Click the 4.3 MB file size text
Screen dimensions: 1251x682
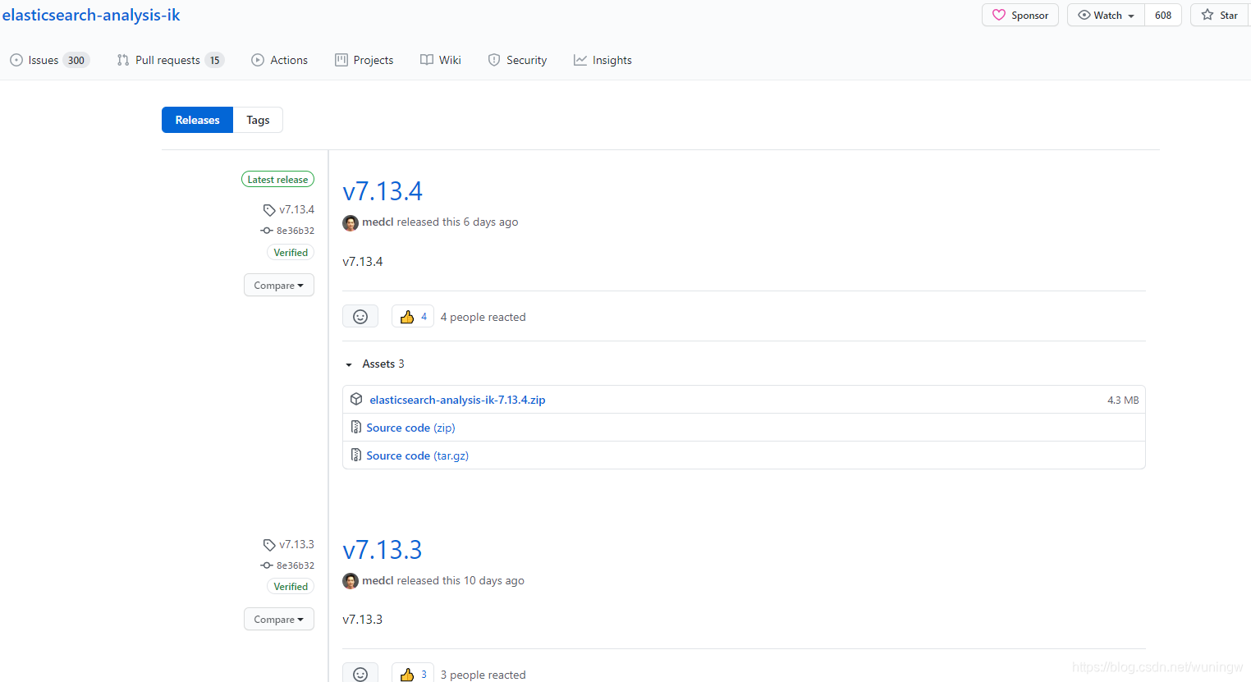(x=1123, y=400)
